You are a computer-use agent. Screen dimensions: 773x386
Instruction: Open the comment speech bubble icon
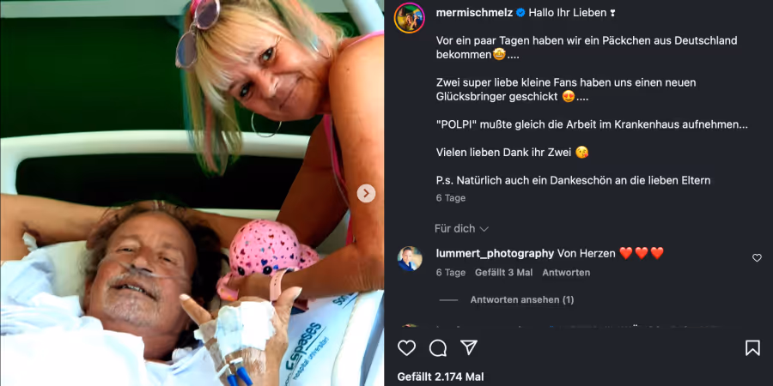tap(438, 348)
